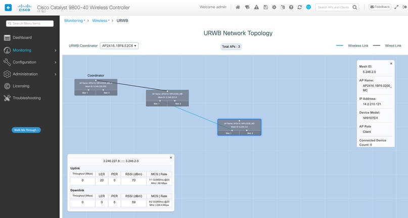Open preferences gear icon in header
Image resolution: width=408 pixels, height=218 pixels.
[x=274, y=7]
